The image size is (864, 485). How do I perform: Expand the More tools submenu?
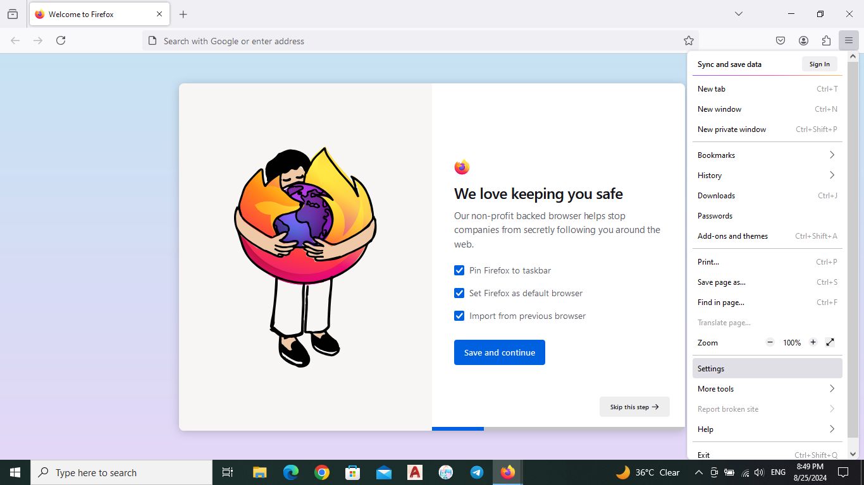click(767, 389)
